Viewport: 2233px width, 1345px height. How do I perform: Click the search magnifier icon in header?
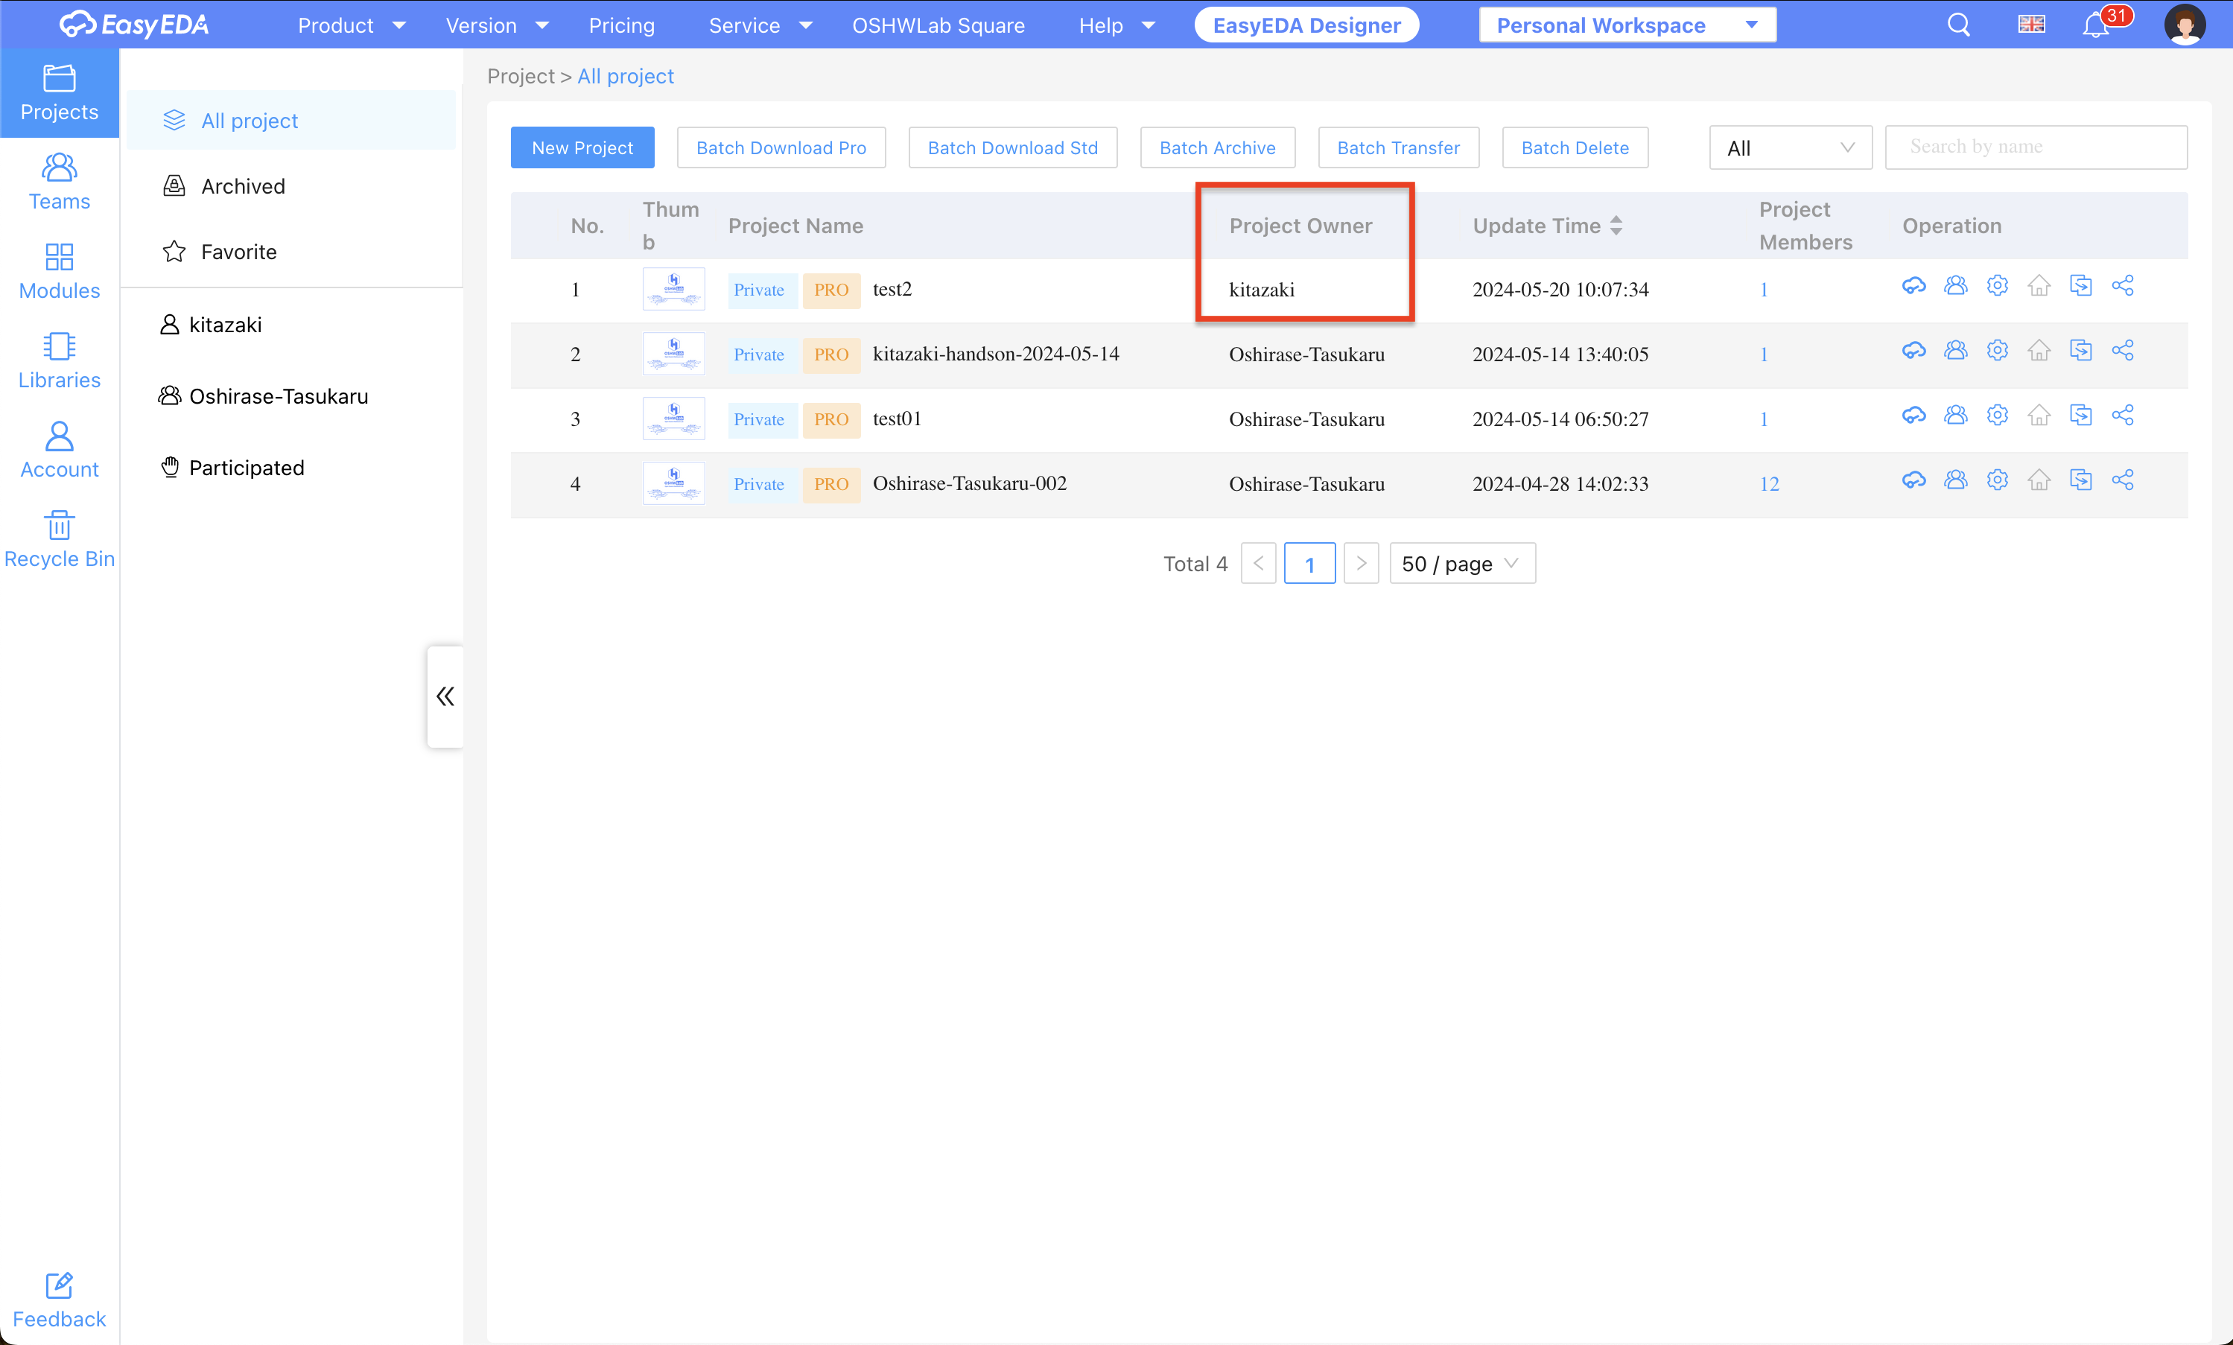tap(1958, 25)
